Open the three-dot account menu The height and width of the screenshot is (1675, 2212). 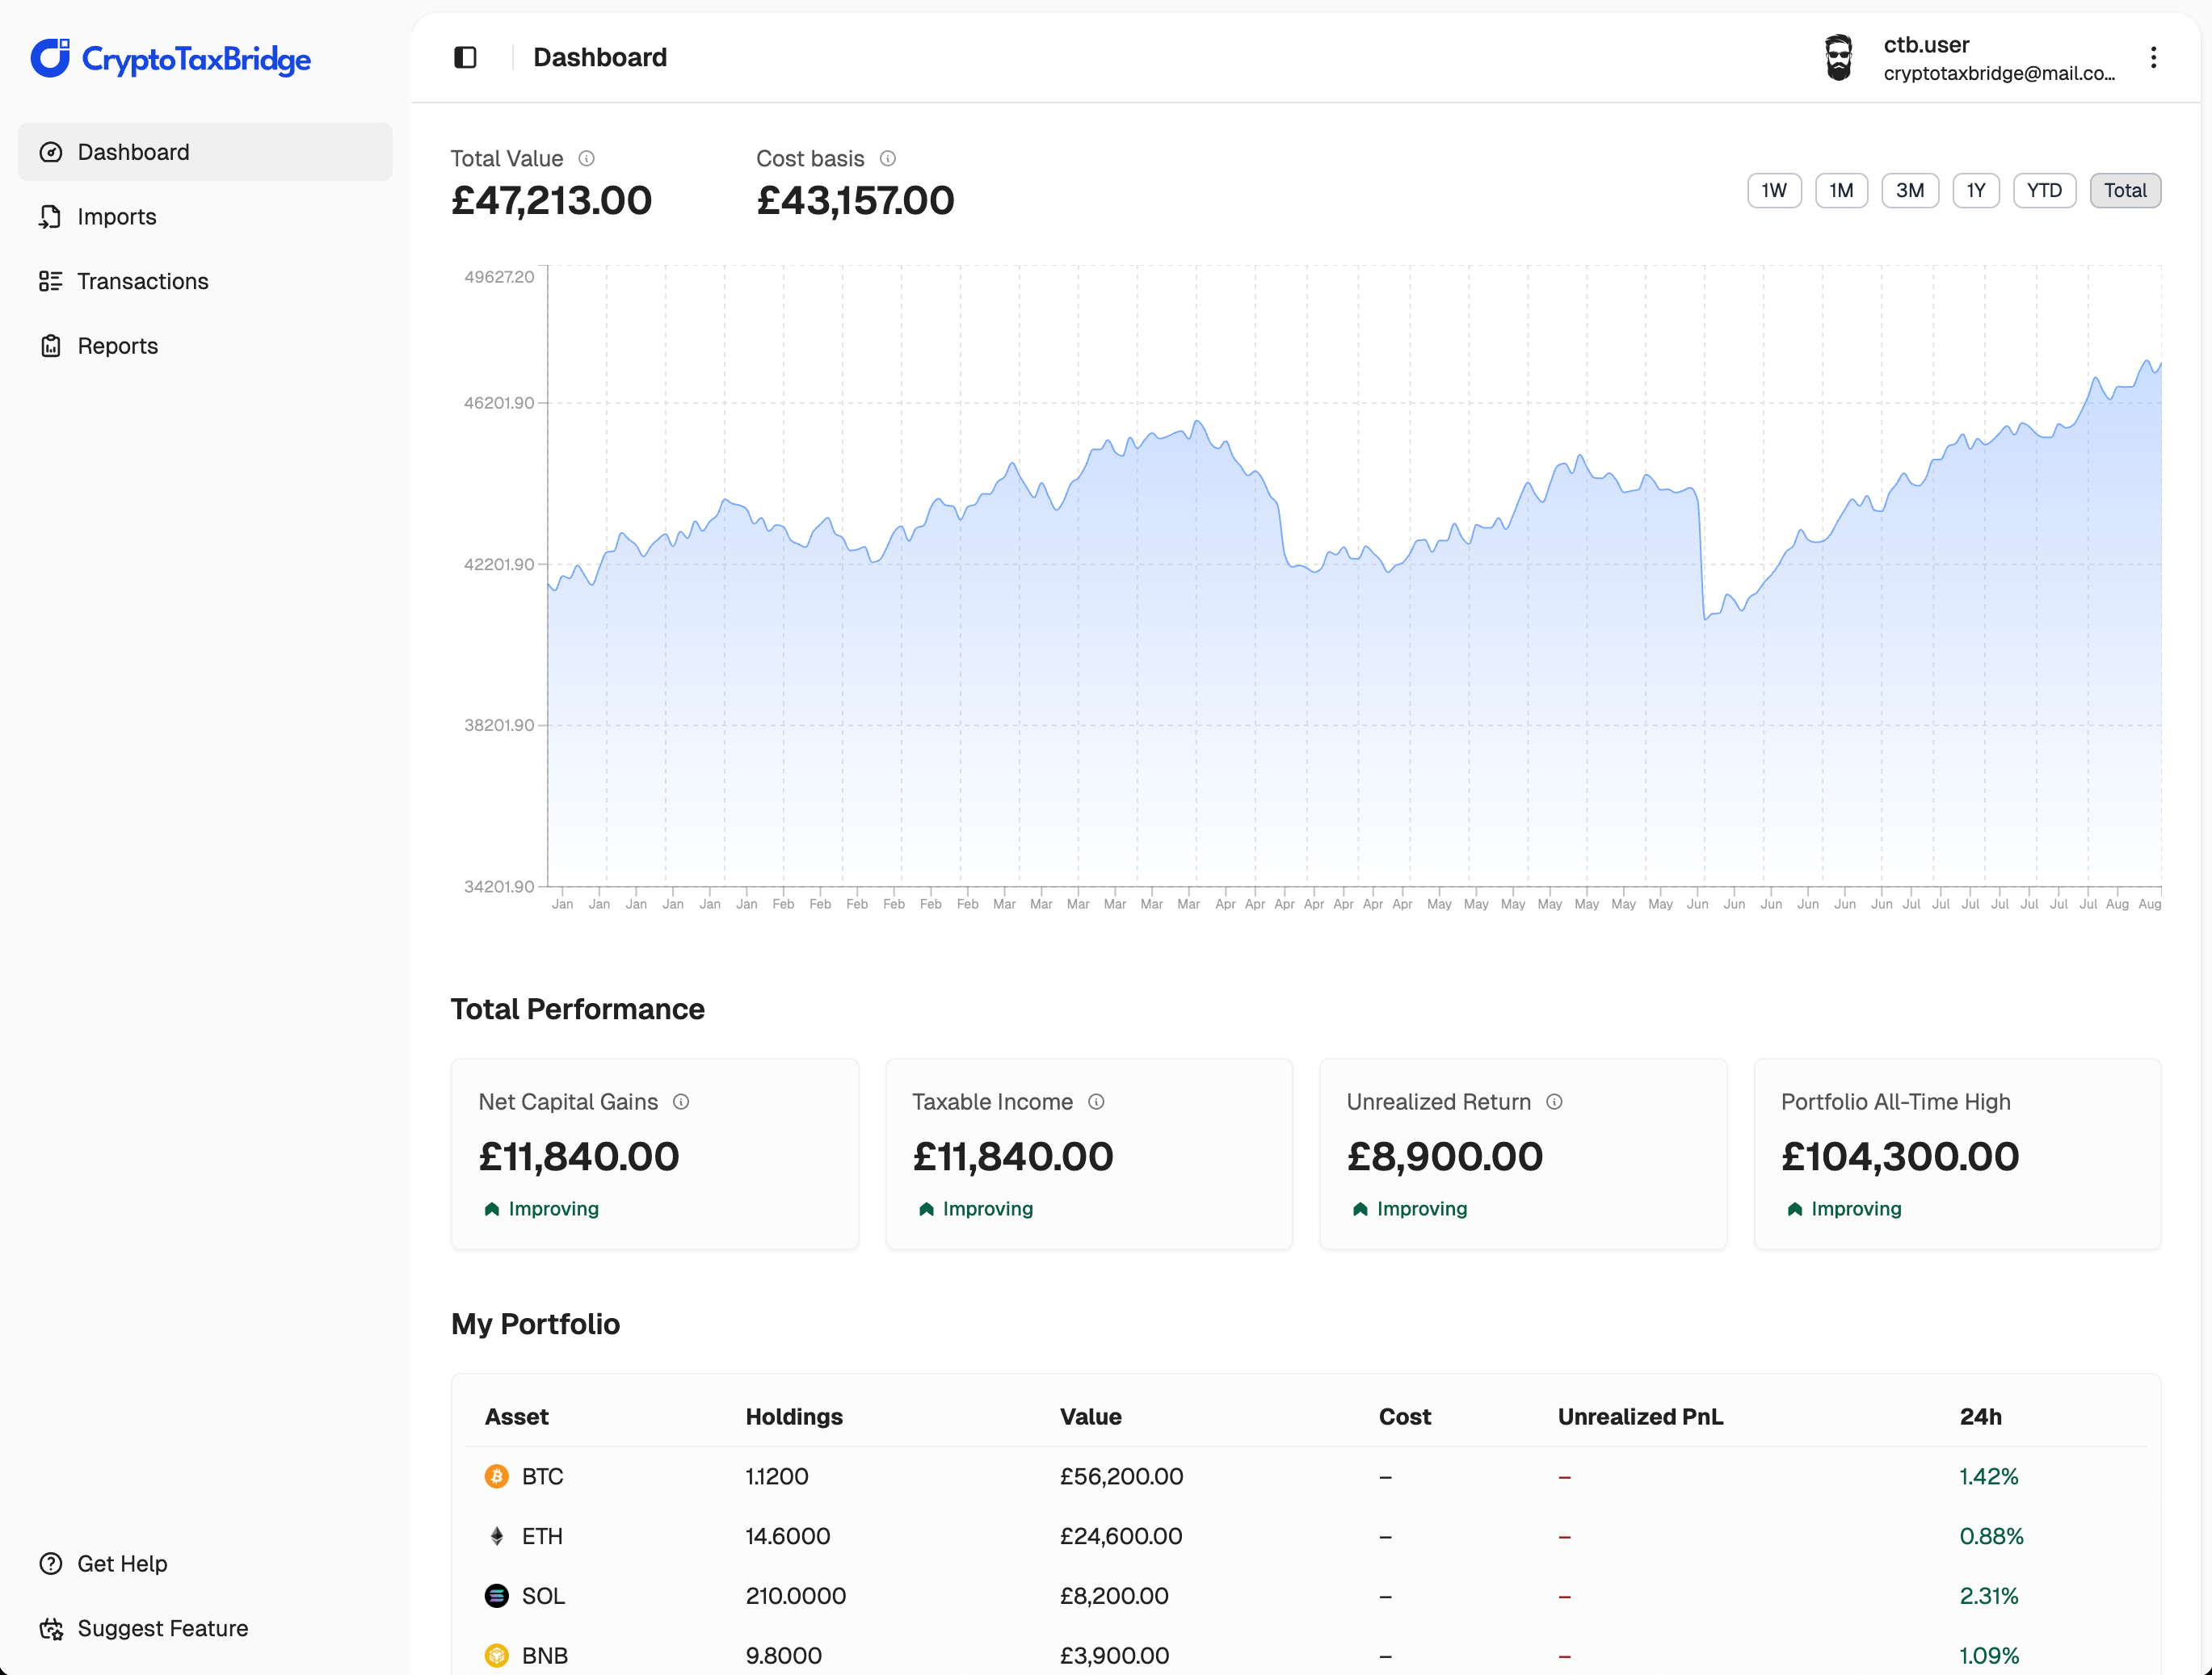coord(2153,57)
